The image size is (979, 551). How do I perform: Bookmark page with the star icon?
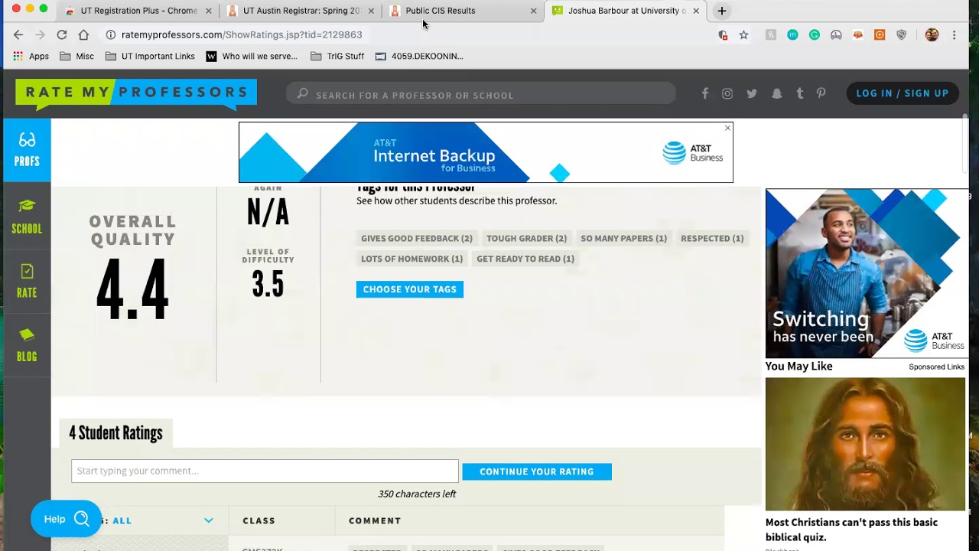tap(743, 34)
